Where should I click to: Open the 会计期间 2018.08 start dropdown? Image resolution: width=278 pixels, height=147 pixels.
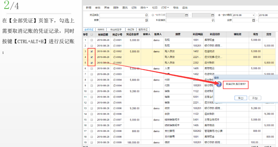point(253,15)
